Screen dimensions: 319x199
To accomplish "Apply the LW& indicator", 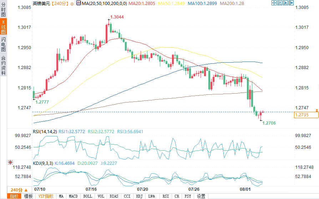I will (152, 196).
